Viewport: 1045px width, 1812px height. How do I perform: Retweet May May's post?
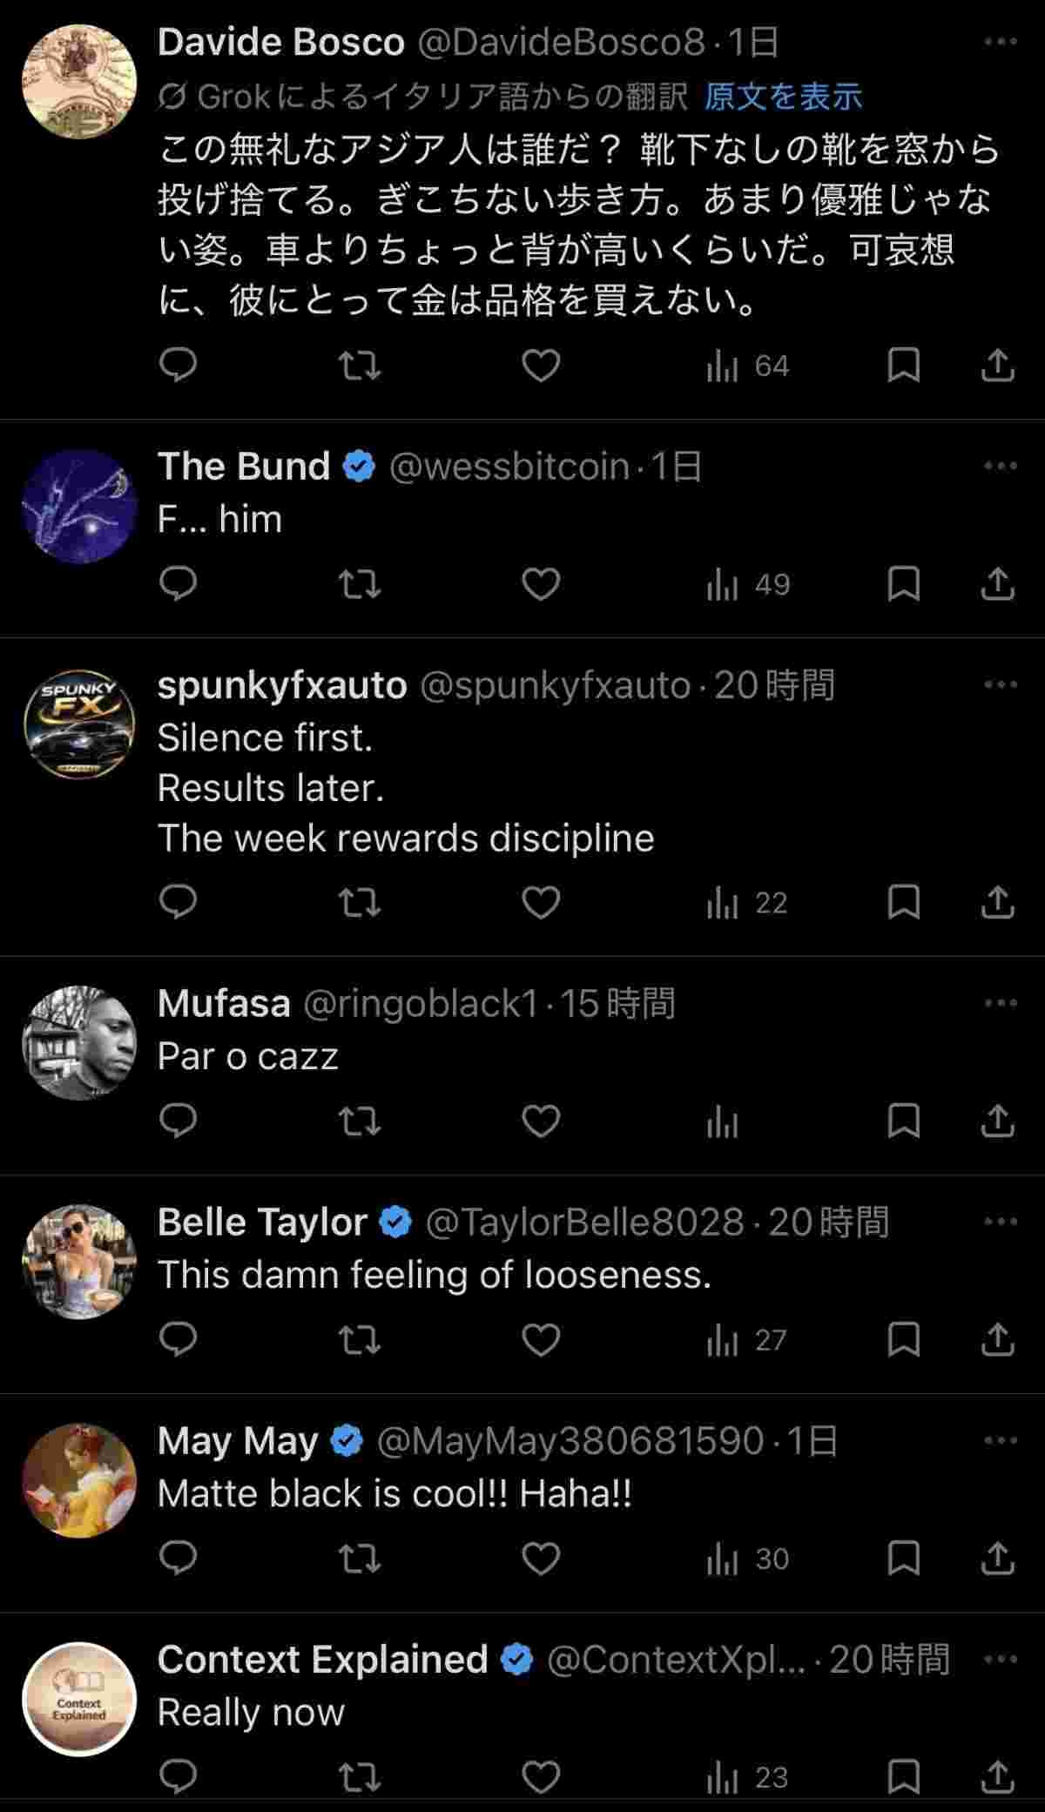click(x=359, y=1559)
